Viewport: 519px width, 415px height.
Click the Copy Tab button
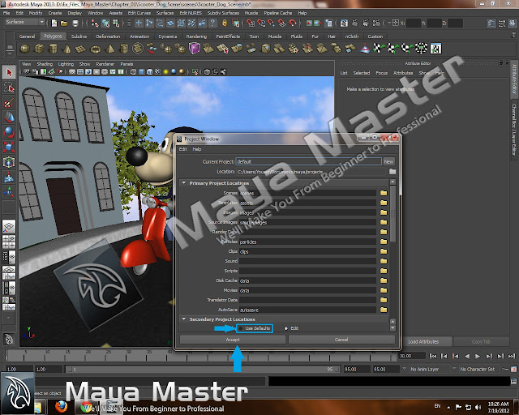click(481, 341)
